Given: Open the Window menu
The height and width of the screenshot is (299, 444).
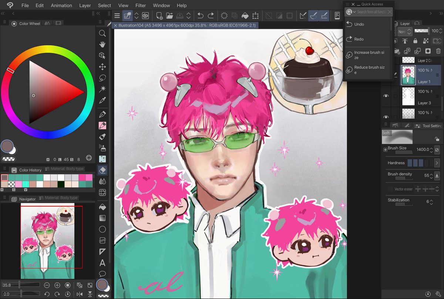Looking at the screenshot, I should [x=161, y=6].
